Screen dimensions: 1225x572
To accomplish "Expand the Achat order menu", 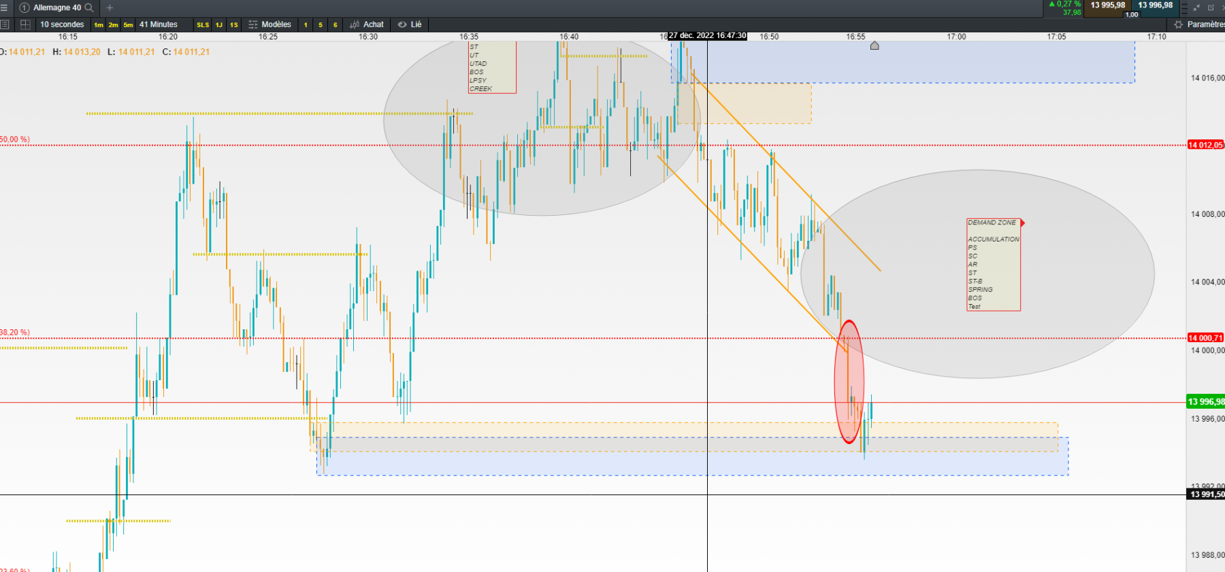I will point(367,24).
